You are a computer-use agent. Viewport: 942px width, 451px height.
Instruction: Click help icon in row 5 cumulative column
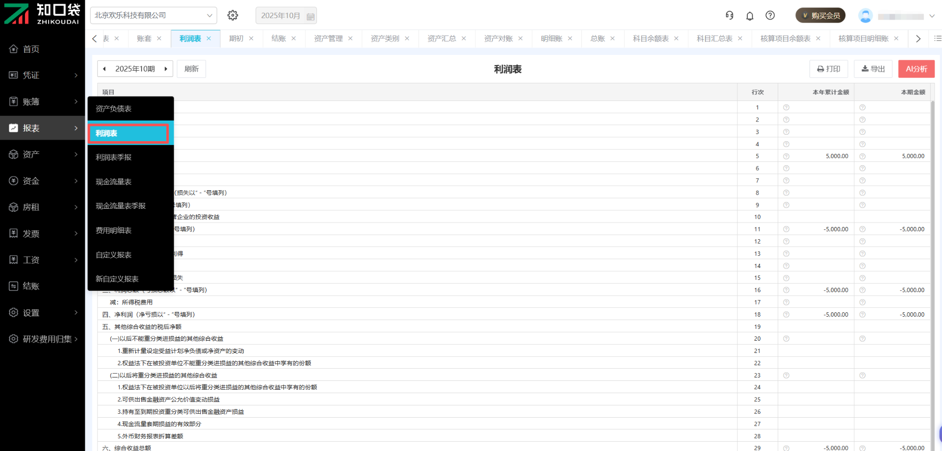pos(786,156)
